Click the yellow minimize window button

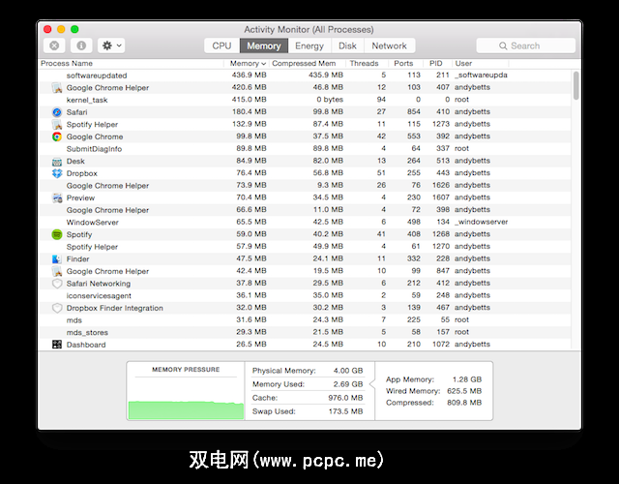click(61, 29)
